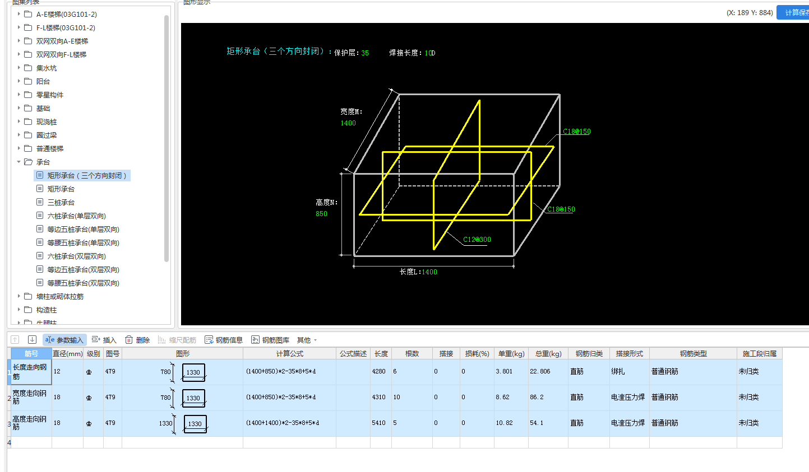
Task: Select the 普通楼梯 folder
Action: coord(50,148)
